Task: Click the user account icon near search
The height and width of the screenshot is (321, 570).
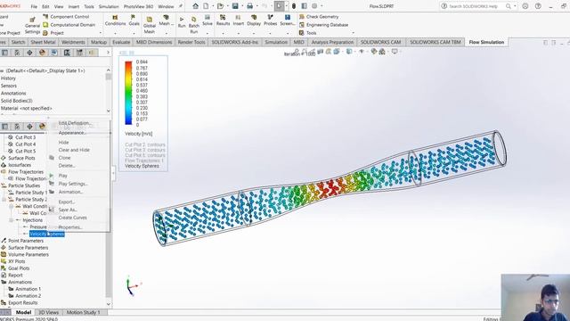Action: tap(525, 6)
